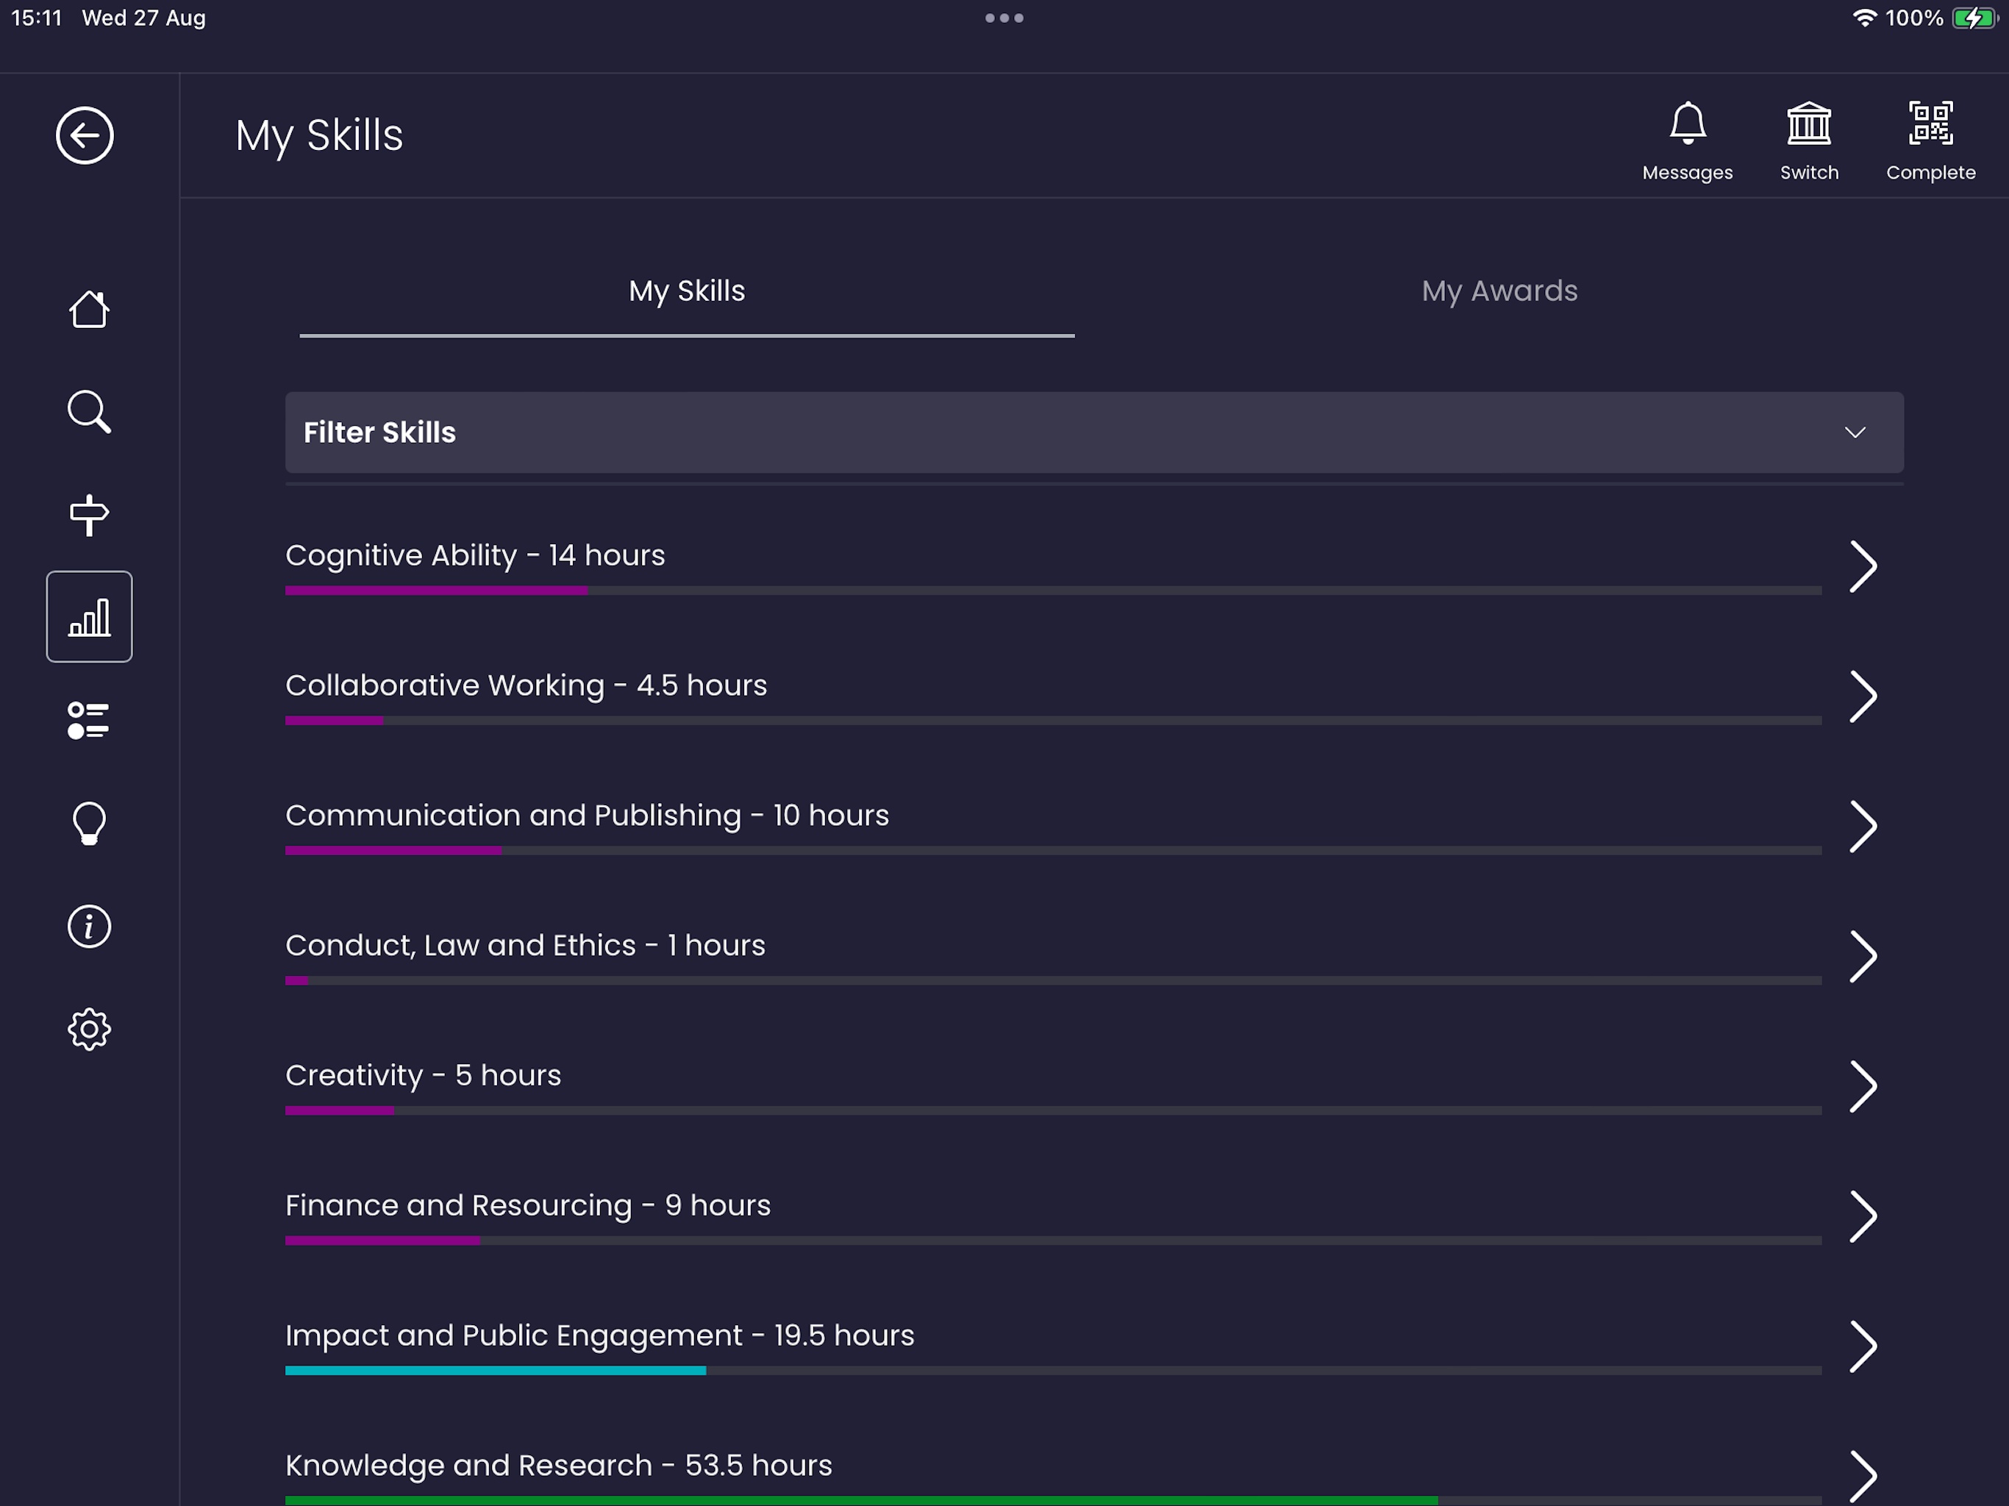Click the Impact and Public Engagement teal bar
The height and width of the screenshot is (1506, 2009).
pos(495,1370)
